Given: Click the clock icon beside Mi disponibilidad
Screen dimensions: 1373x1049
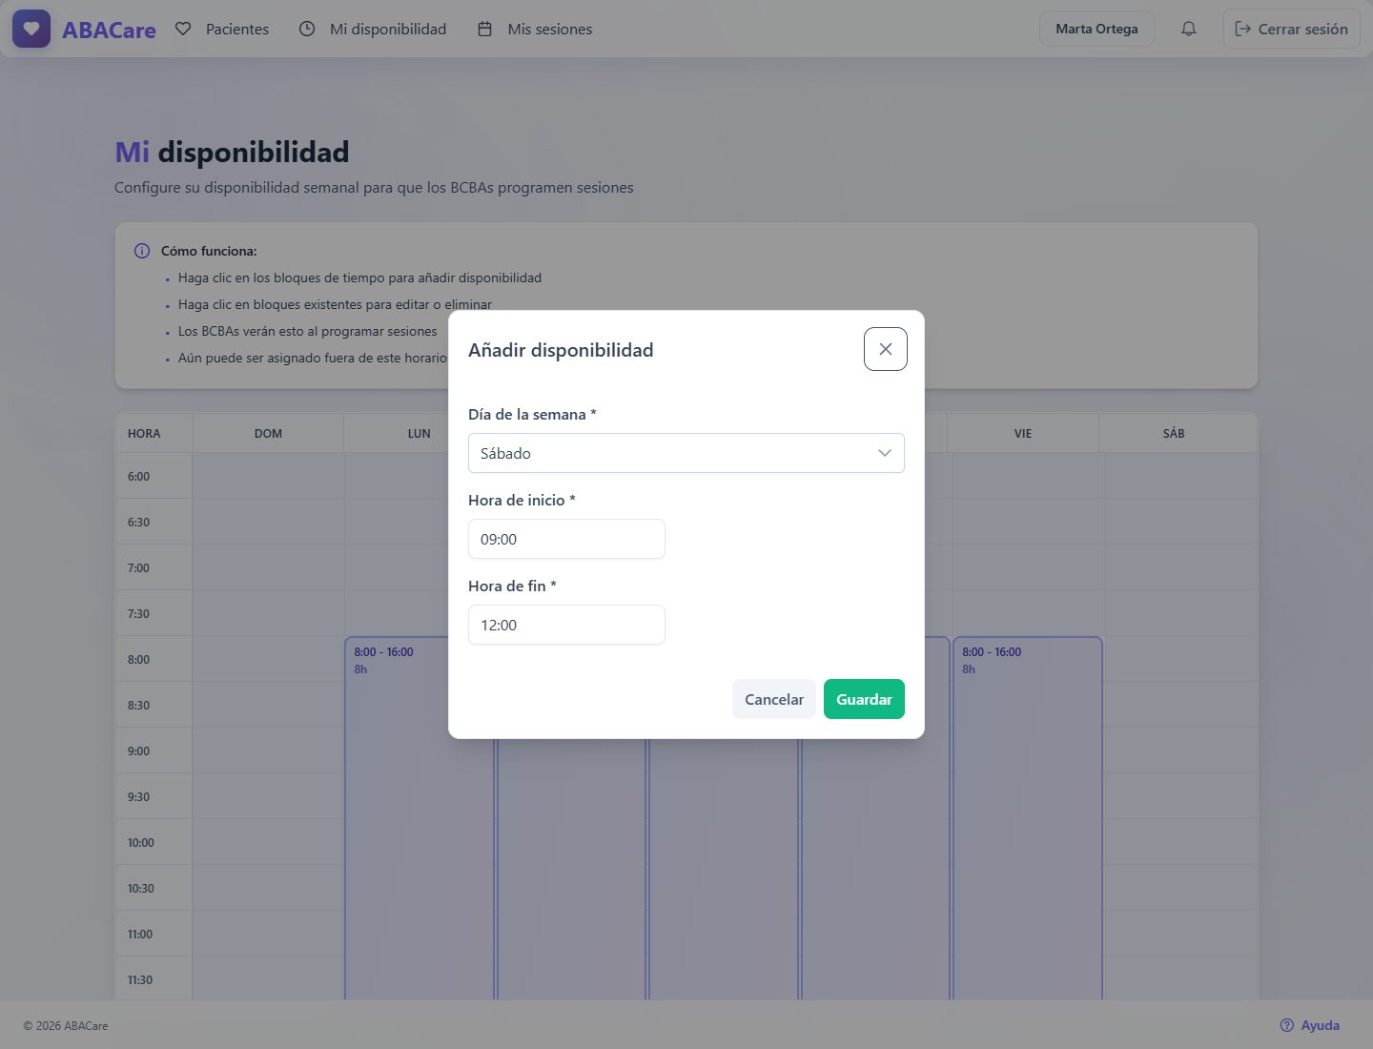Looking at the screenshot, I should (307, 29).
